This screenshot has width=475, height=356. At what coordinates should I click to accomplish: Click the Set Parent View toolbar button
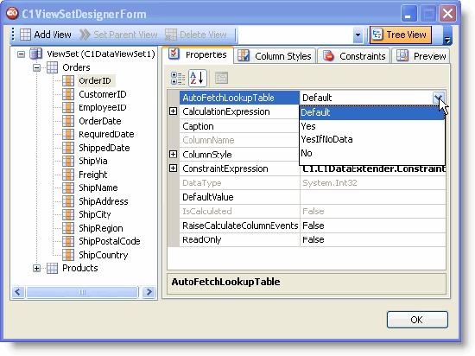pyautogui.click(x=118, y=35)
